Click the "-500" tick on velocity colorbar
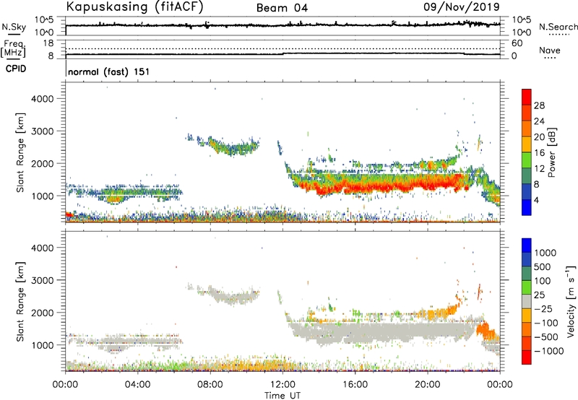The height and width of the screenshot is (400, 578). [546, 337]
